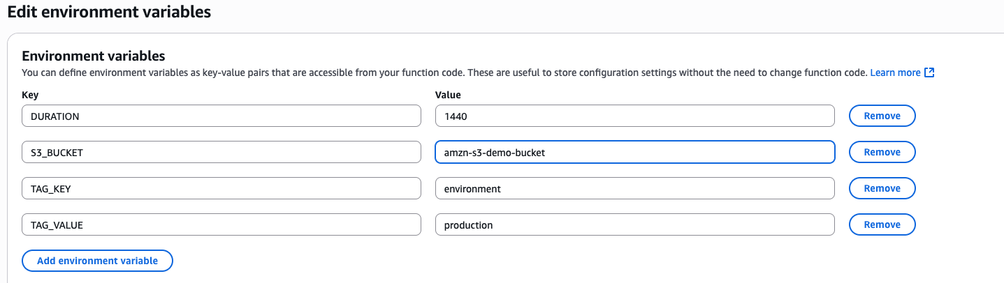Focus the DURATION key input field
This screenshot has height=283, width=1004.
221,116
